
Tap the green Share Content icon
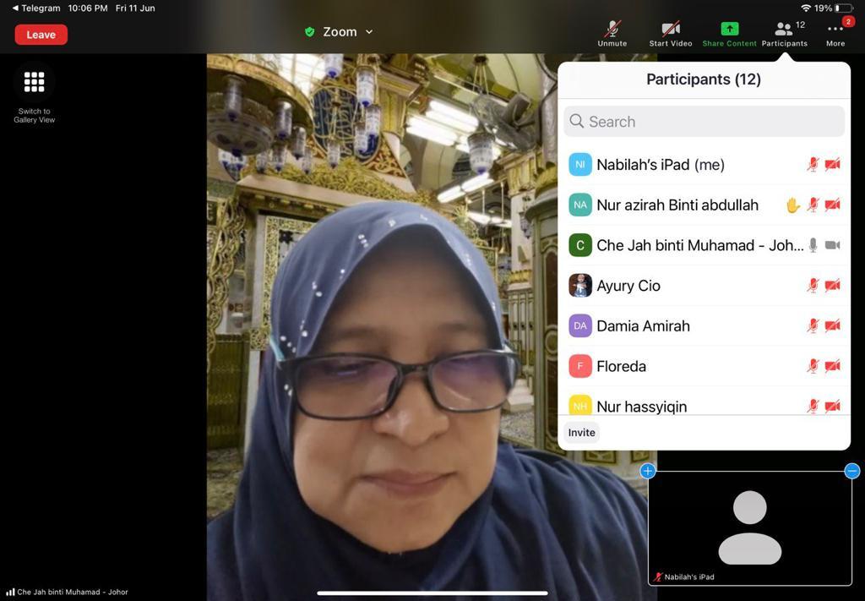(x=730, y=30)
